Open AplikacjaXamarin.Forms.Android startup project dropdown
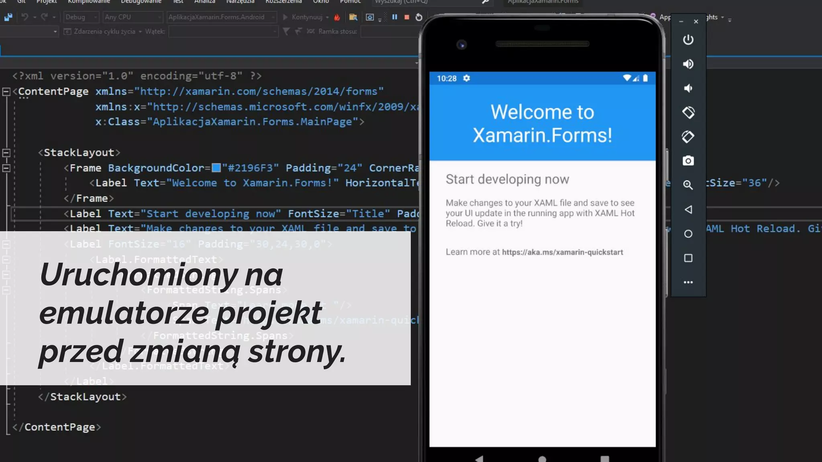Viewport: 822px width, 462px height. tap(222, 17)
